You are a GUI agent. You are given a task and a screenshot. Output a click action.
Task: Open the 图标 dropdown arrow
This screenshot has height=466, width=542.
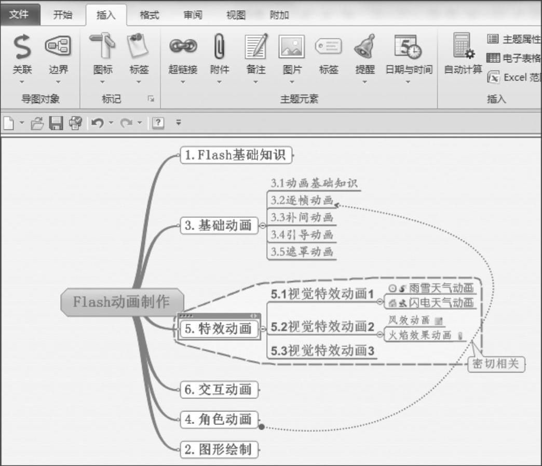pyautogui.click(x=102, y=82)
